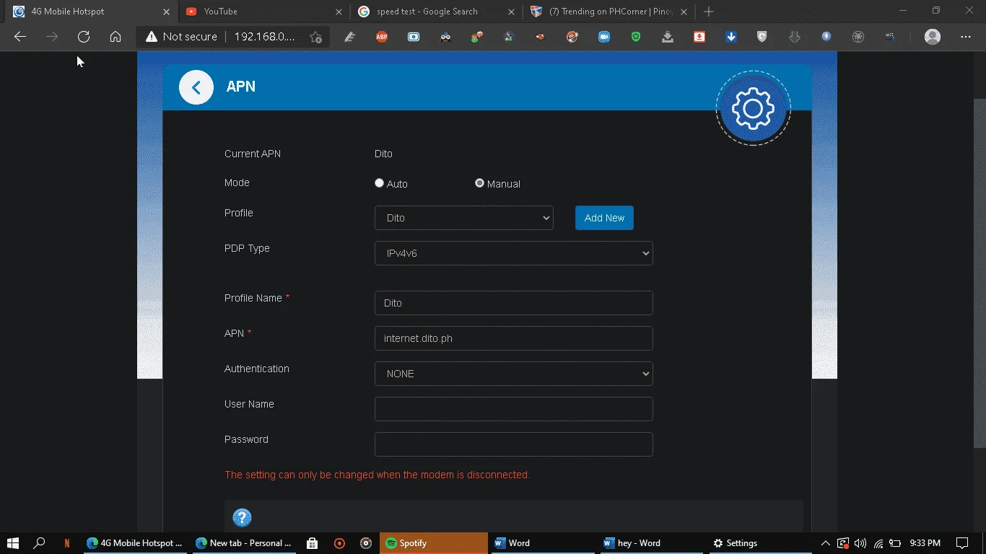Switch to the New tab - Personal Edge window
Image resolution: width=986 pixels, height=554 pixels.
[243, 543]
